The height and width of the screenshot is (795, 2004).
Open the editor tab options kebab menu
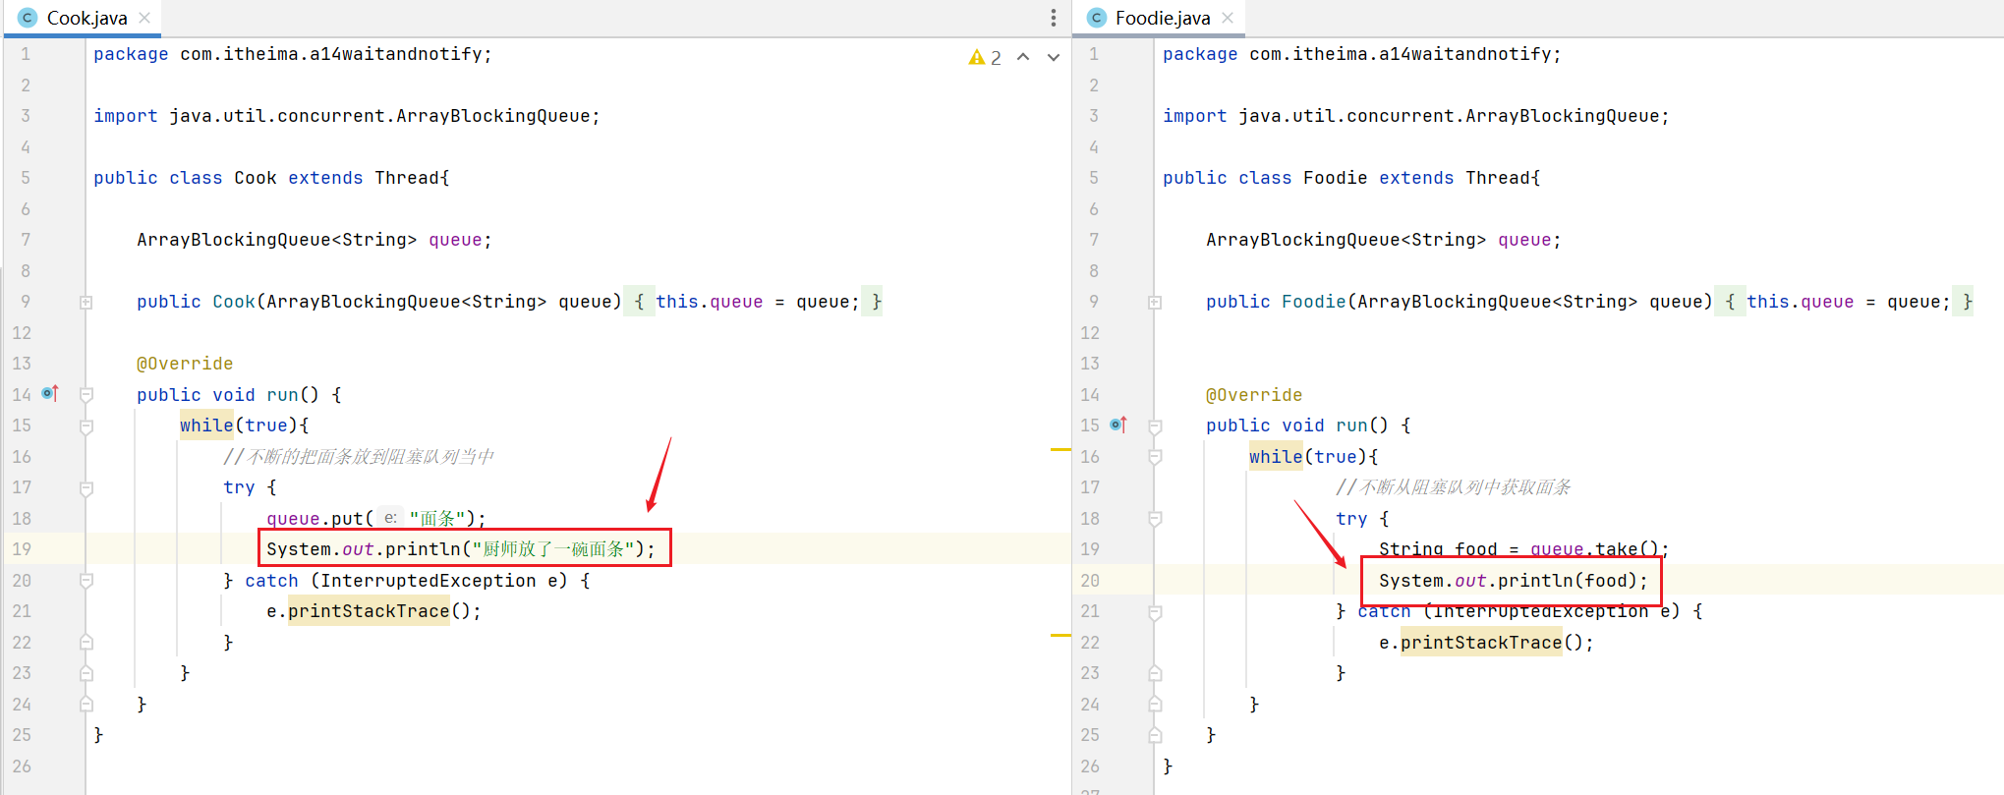tap(1053, 18)
